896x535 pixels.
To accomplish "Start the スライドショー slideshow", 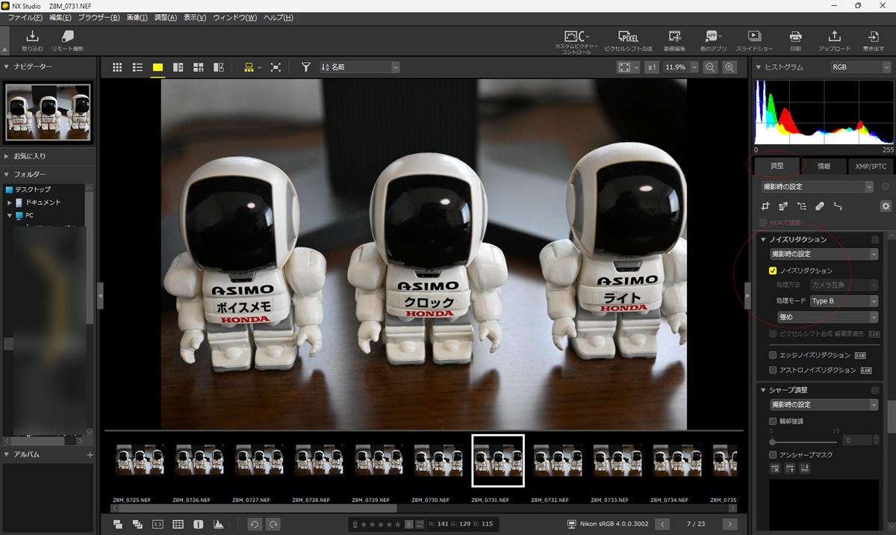I will pyautogui.click(x=754, y=41).
